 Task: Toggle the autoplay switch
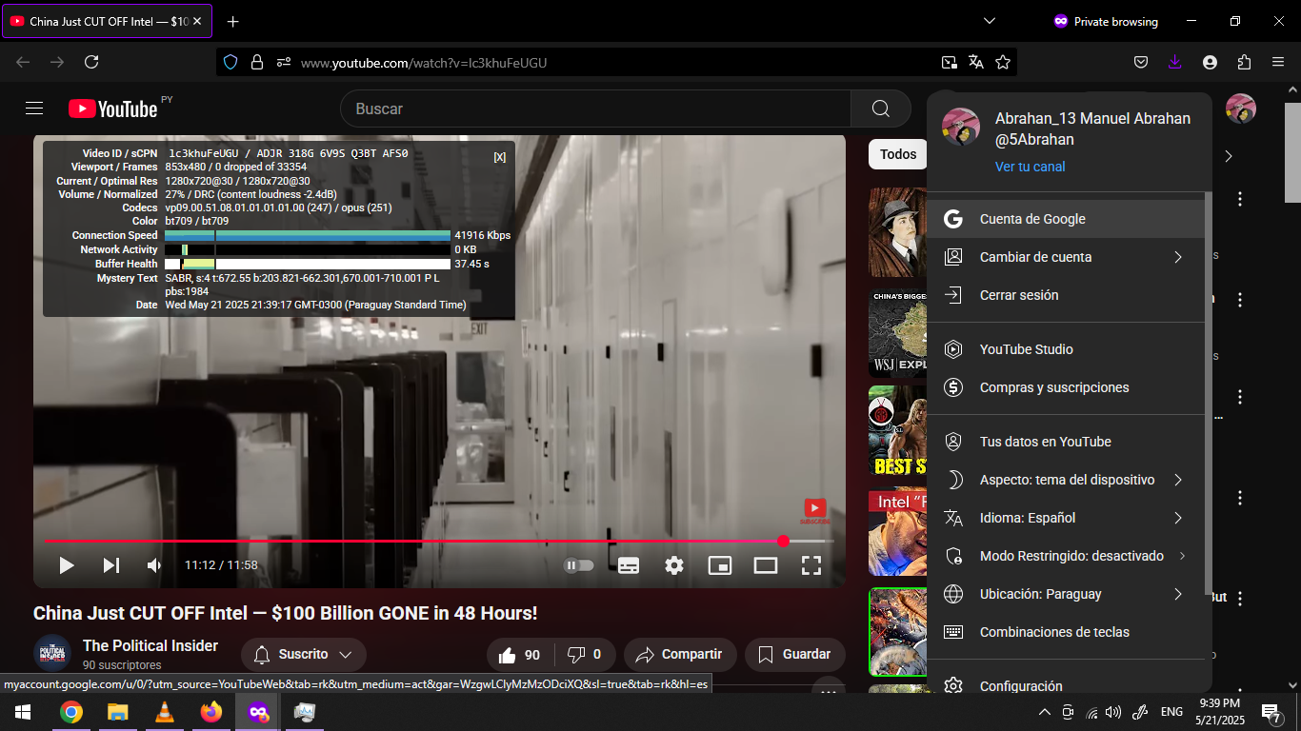tap(579, 565)
